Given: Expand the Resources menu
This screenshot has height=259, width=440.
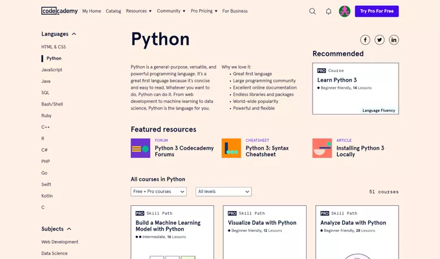Looking at the screenshot, I should 138,11.
